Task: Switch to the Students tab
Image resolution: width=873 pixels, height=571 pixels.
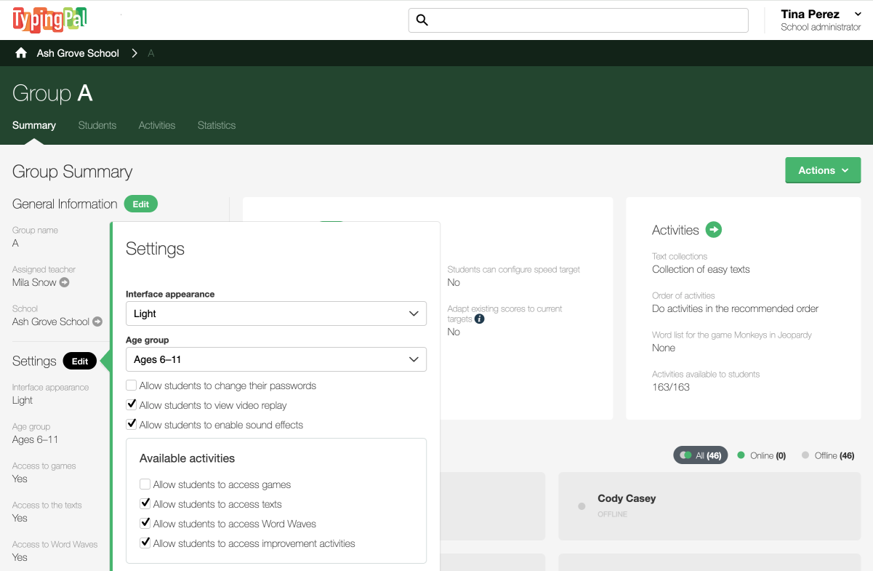Action: 97,125
